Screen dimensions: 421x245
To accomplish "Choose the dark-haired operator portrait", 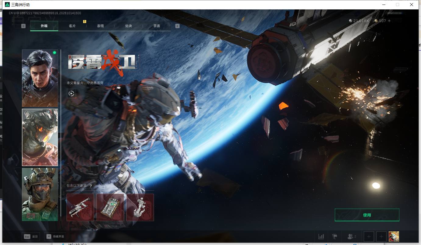I will tap(40, 78).
